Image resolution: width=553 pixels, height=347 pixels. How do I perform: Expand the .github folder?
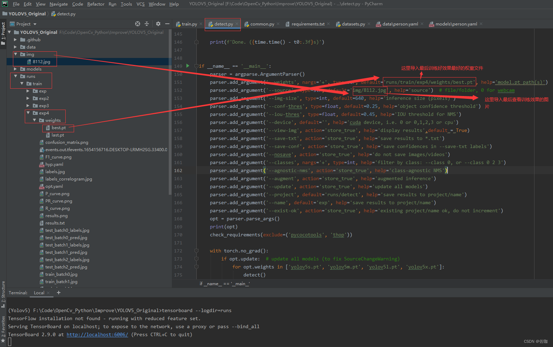point(15,40)
